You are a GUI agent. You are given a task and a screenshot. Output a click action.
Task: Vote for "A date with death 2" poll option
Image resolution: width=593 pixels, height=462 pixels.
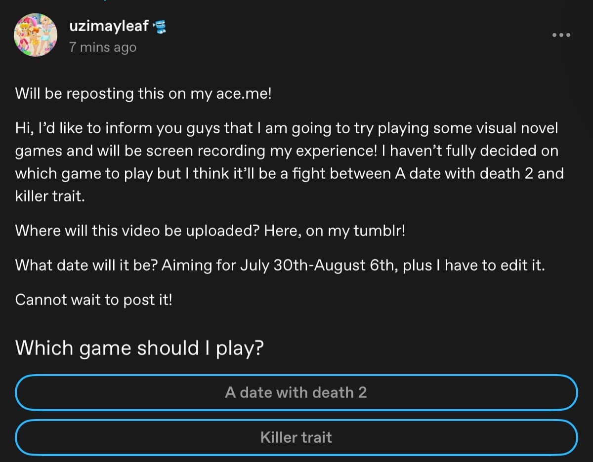click(296, 393)
